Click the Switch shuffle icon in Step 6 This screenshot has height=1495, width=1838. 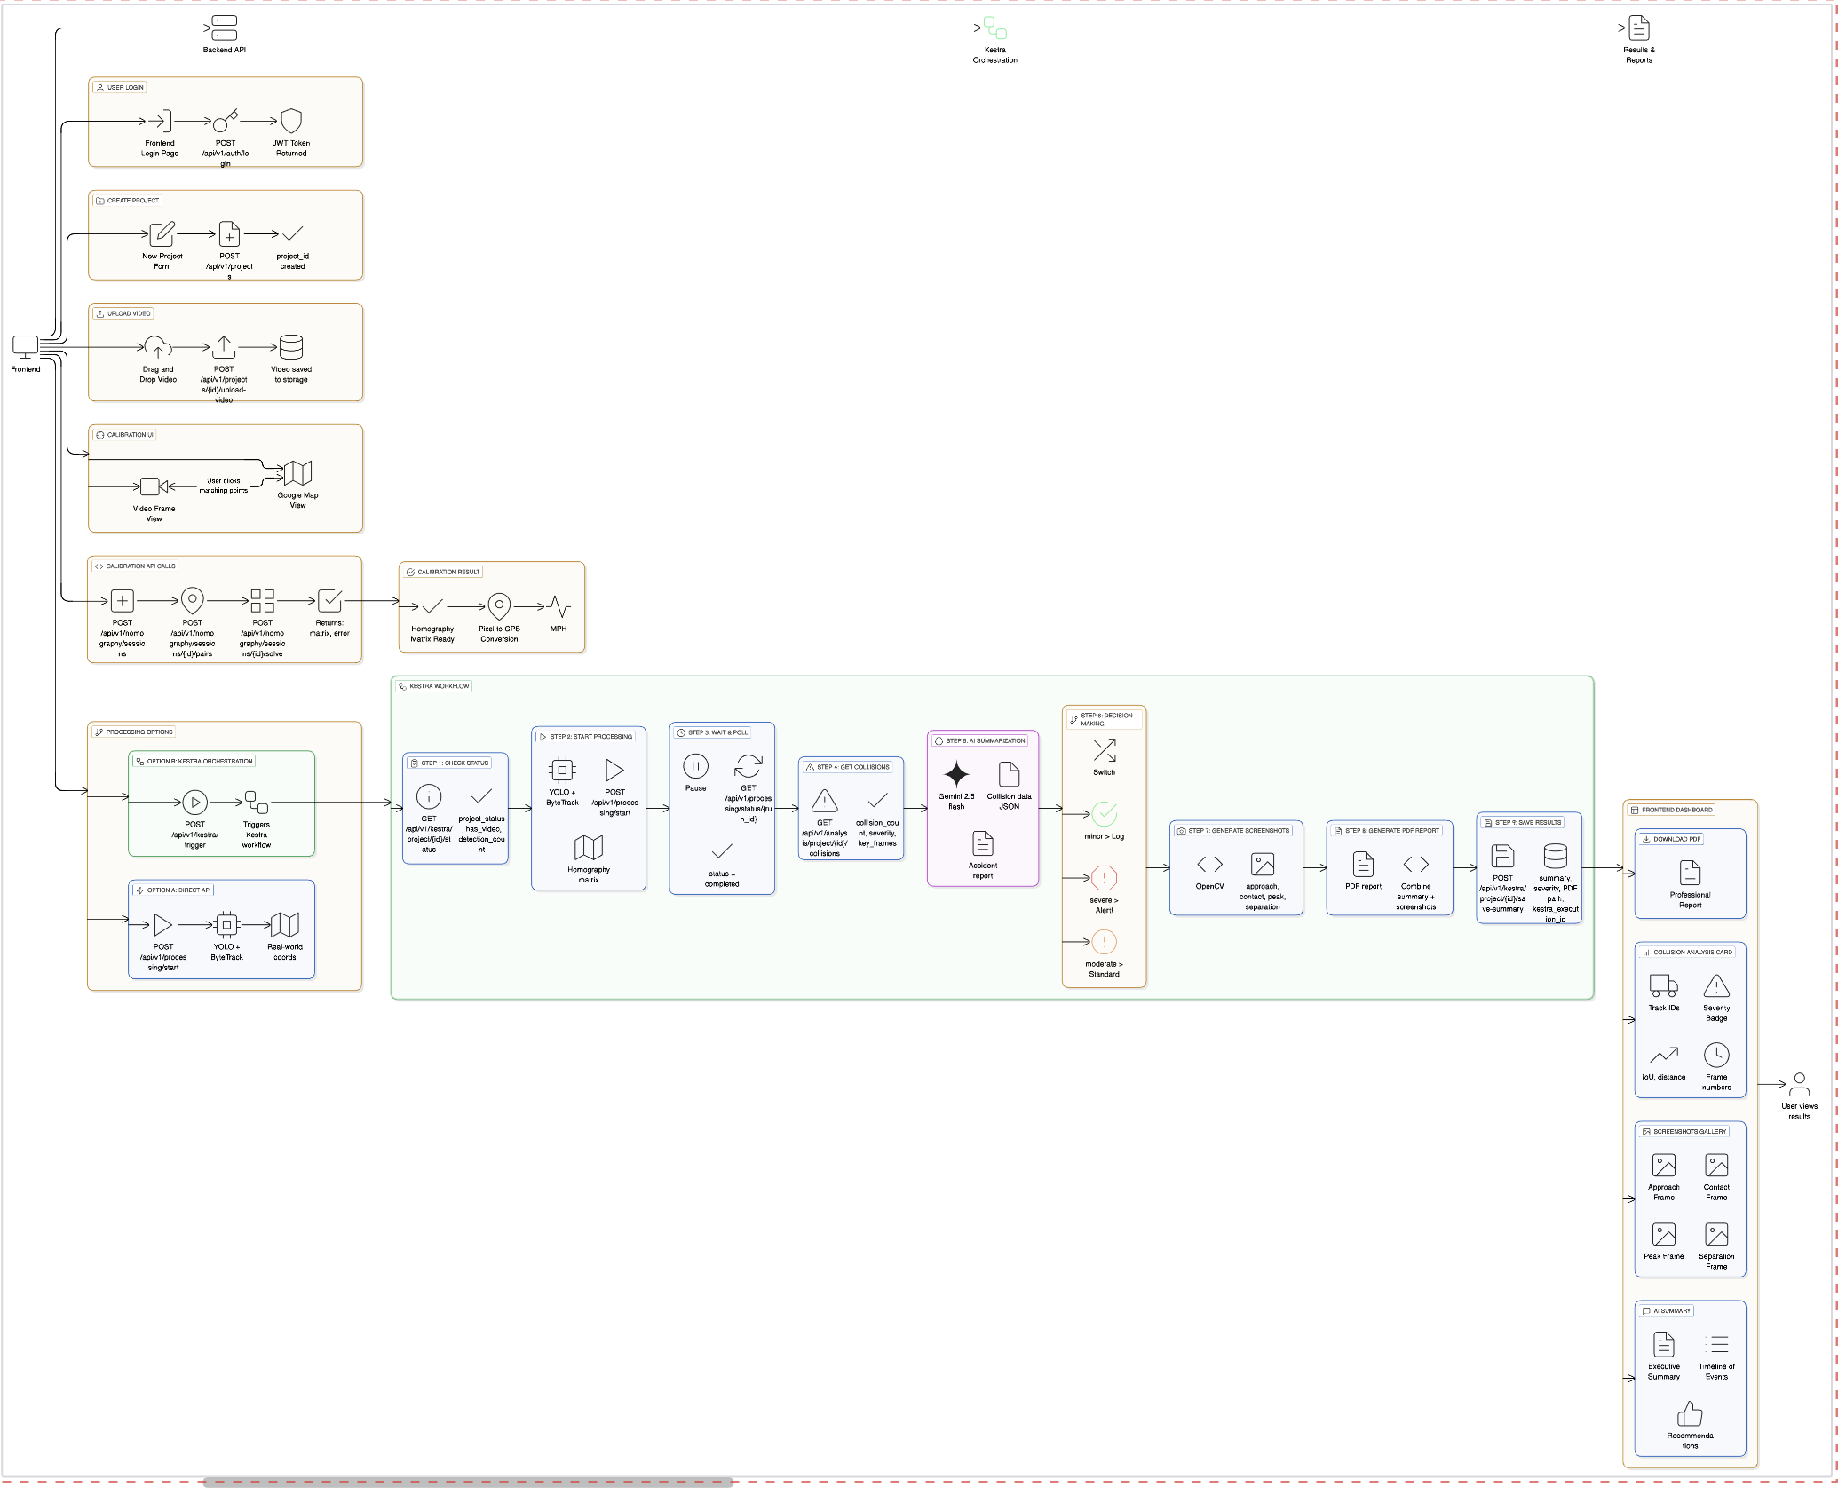(x=1104, y=750)
